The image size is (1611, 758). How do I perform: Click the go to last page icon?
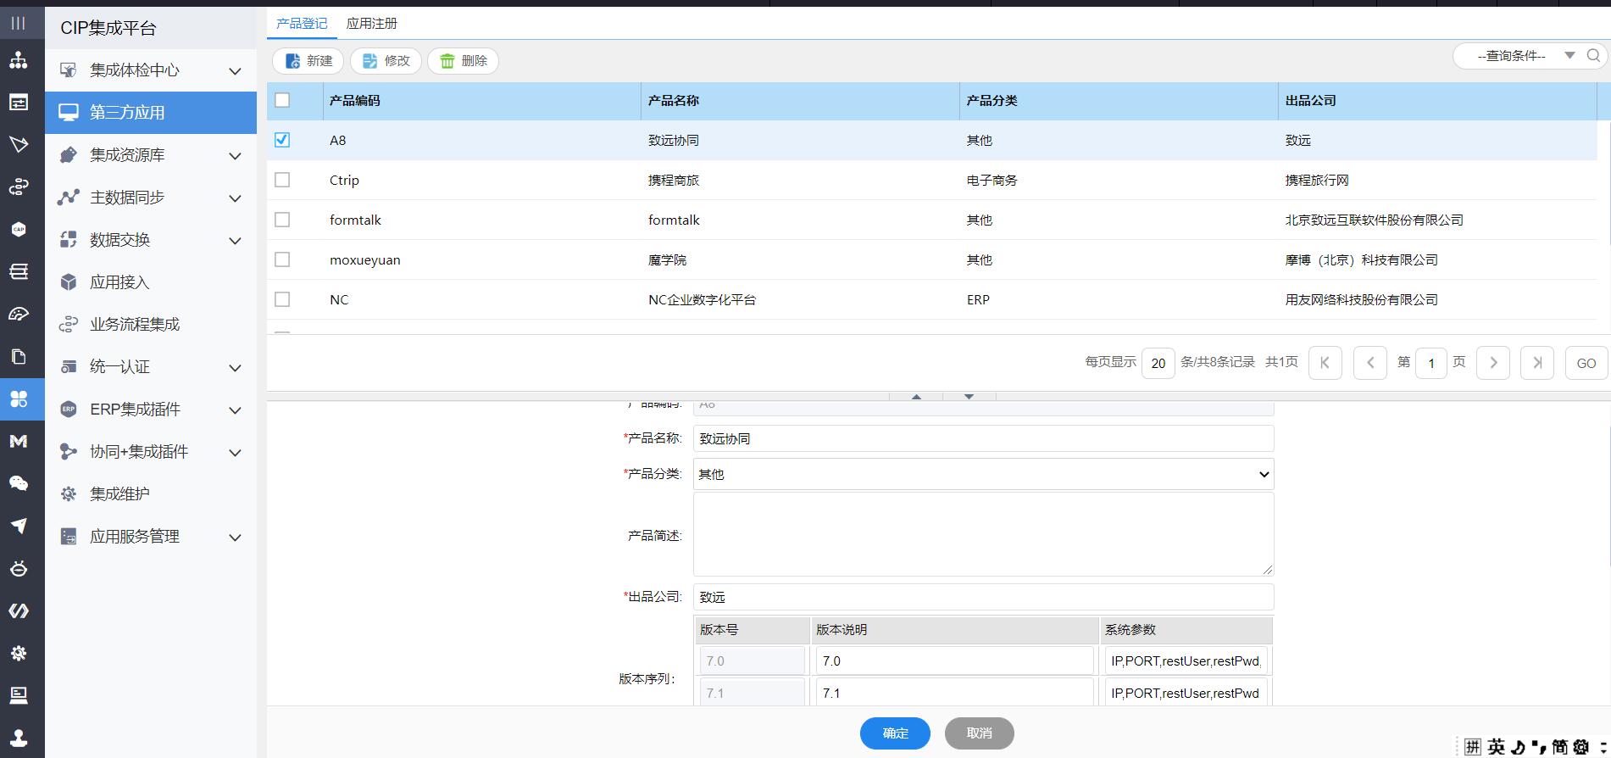[x=1536, y=363]
